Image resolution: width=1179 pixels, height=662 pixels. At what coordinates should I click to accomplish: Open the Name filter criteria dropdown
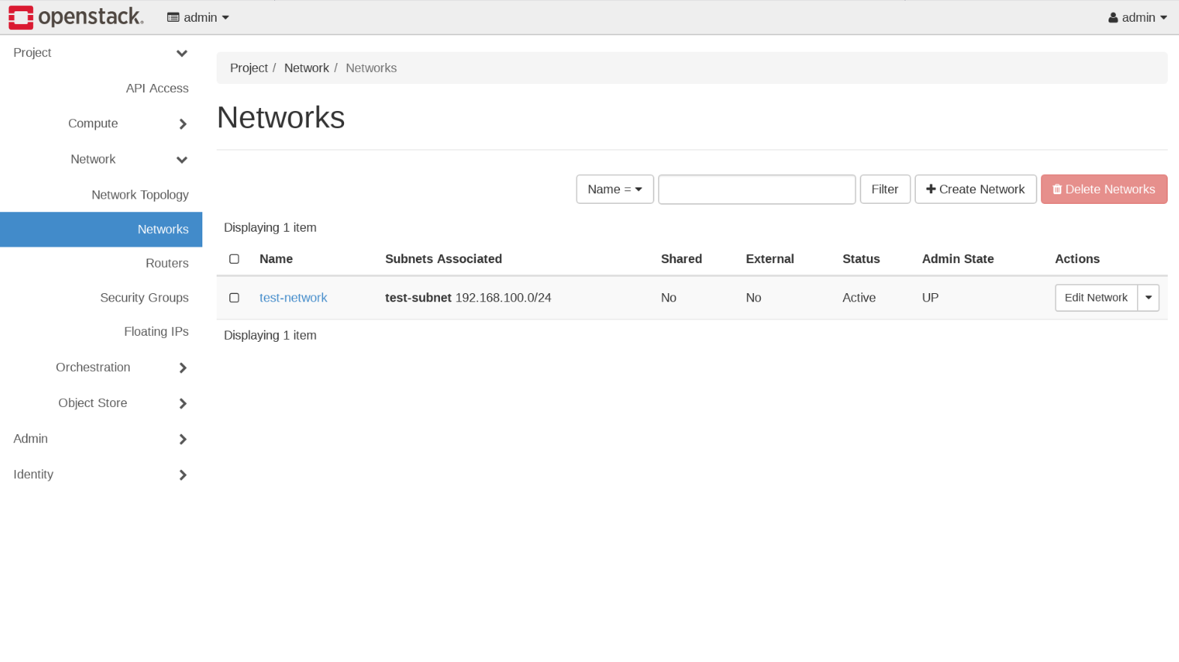[615, 190]
